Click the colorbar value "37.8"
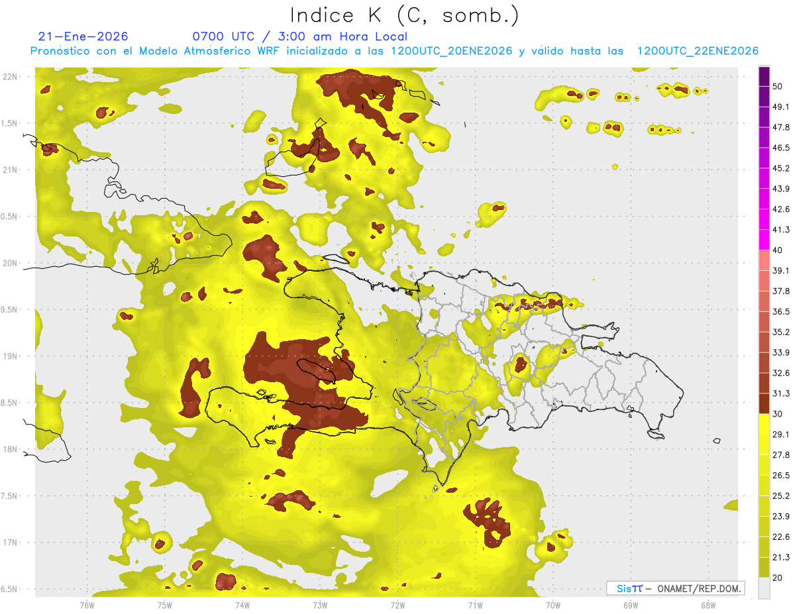This screenshot has height=614, width=795. pos(782,291)
